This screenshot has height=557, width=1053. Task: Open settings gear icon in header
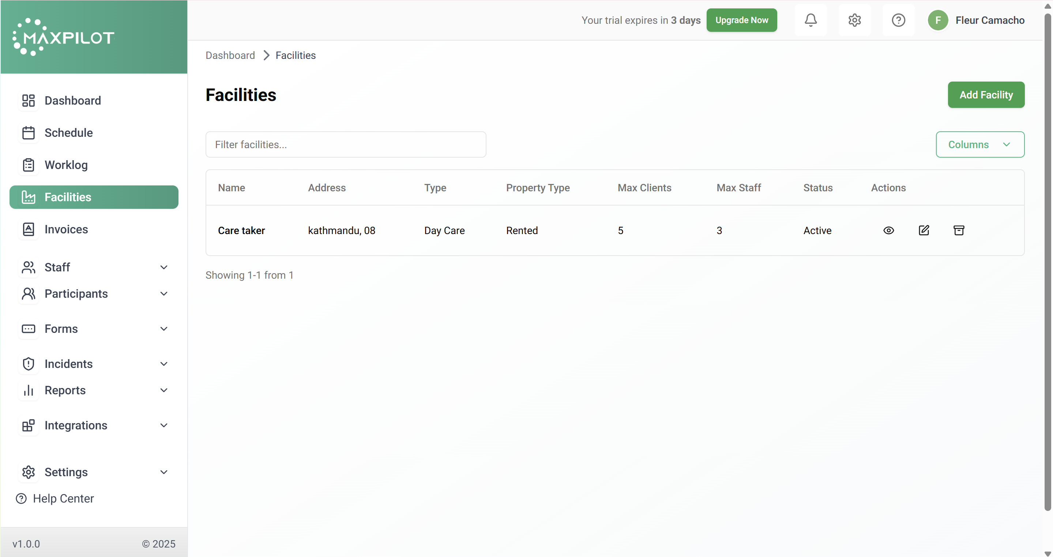[854, 20]
